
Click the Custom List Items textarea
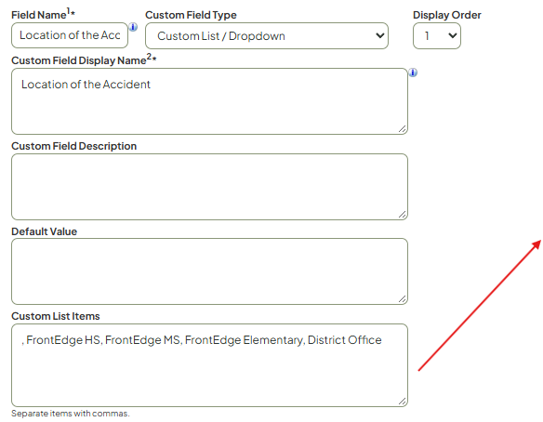[x=209, y=365]
